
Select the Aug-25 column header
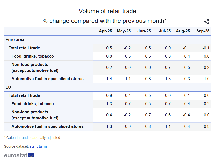coord(183,31)
